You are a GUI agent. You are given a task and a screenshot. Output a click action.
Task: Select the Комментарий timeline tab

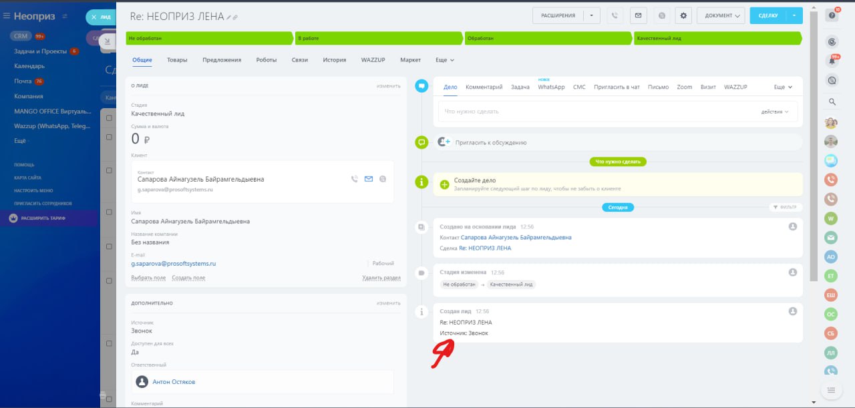point(484,87)
